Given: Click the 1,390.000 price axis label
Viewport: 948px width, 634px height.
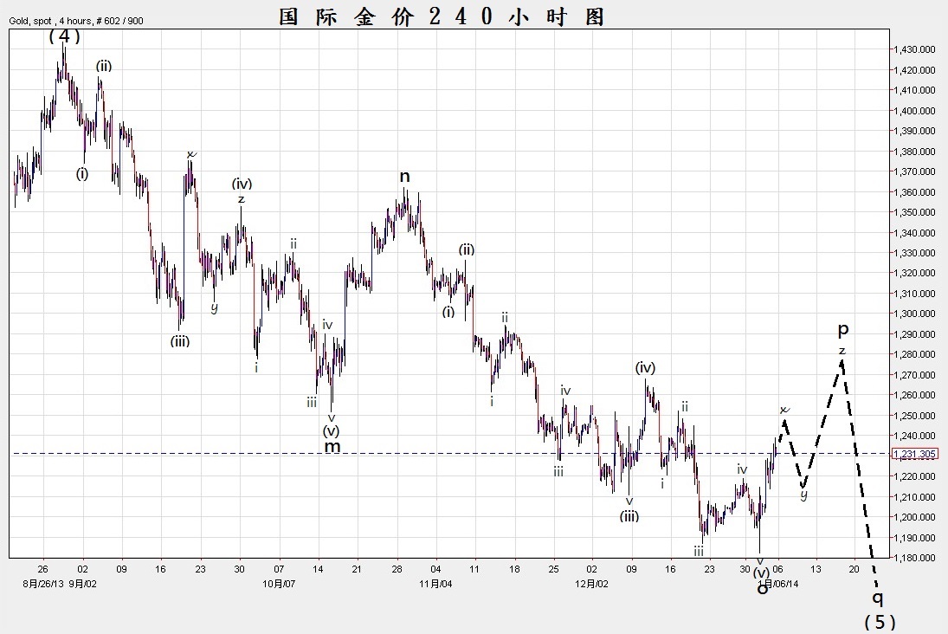Looking at the screenshot, I should point(914,131).
